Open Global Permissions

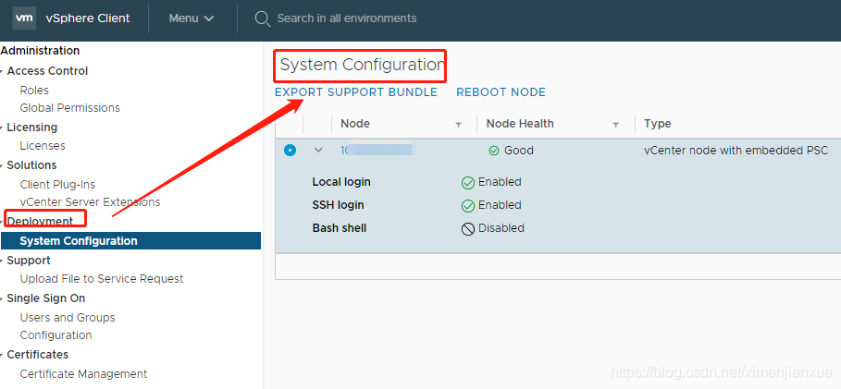click(x=69, y=108)
